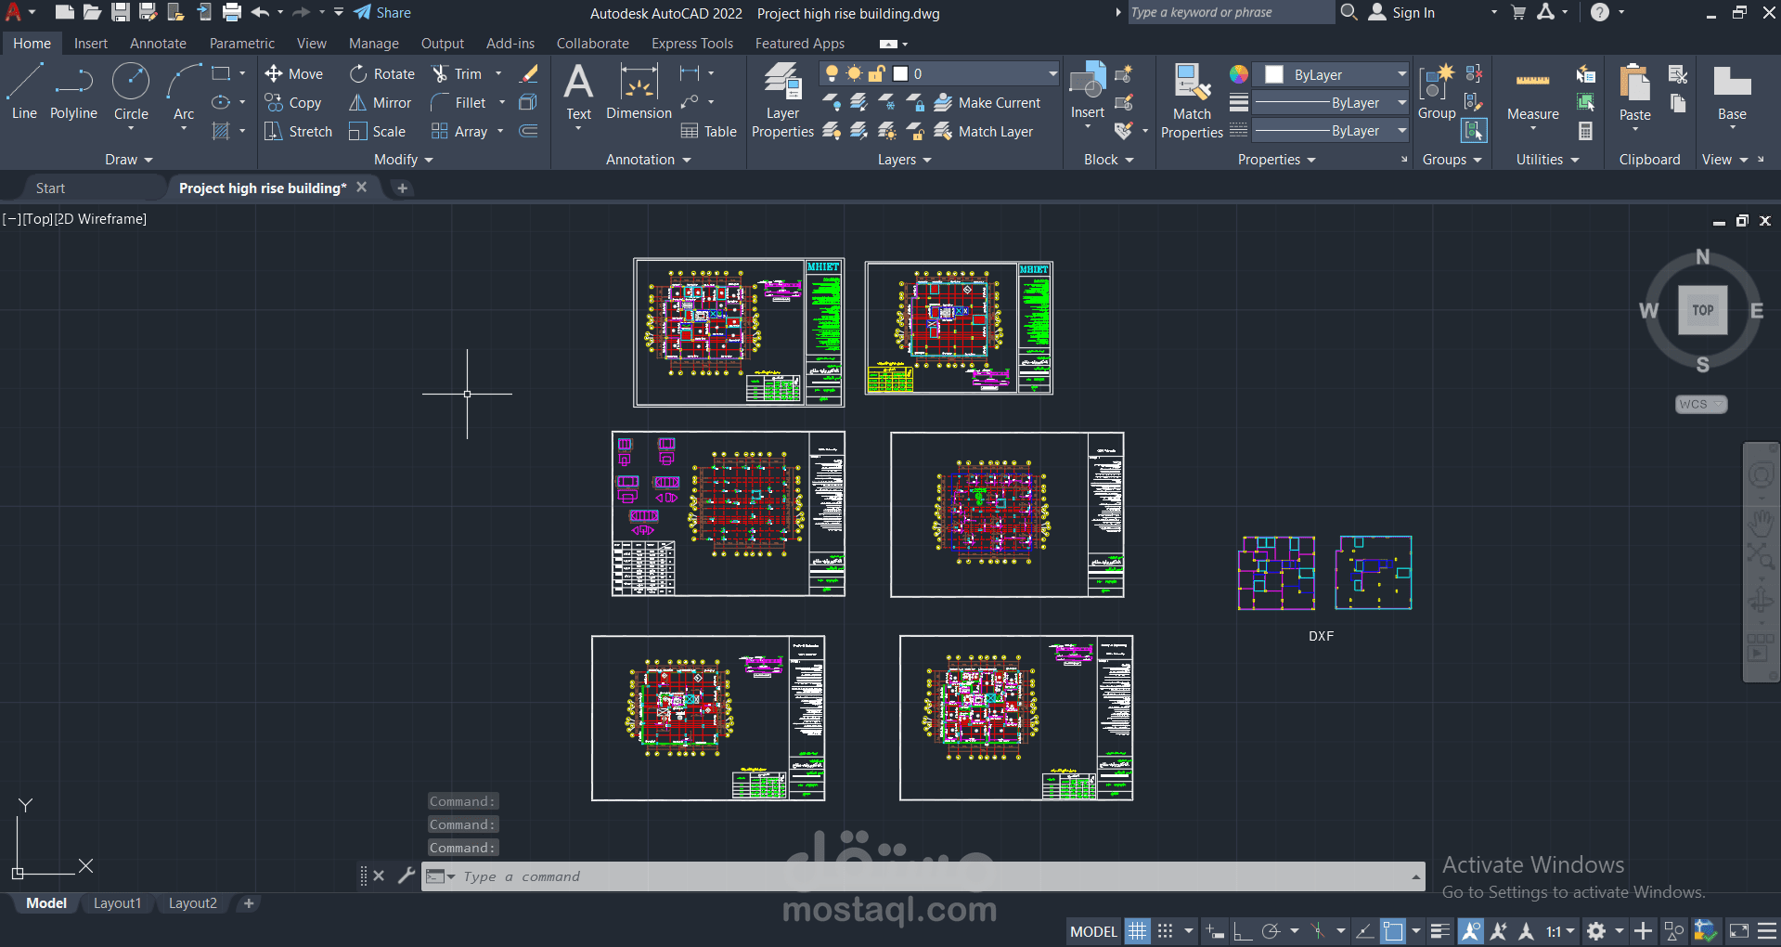Toggle lineweight display in status bar
Screen dimensions: 1781x947
tap(1440, 930)
